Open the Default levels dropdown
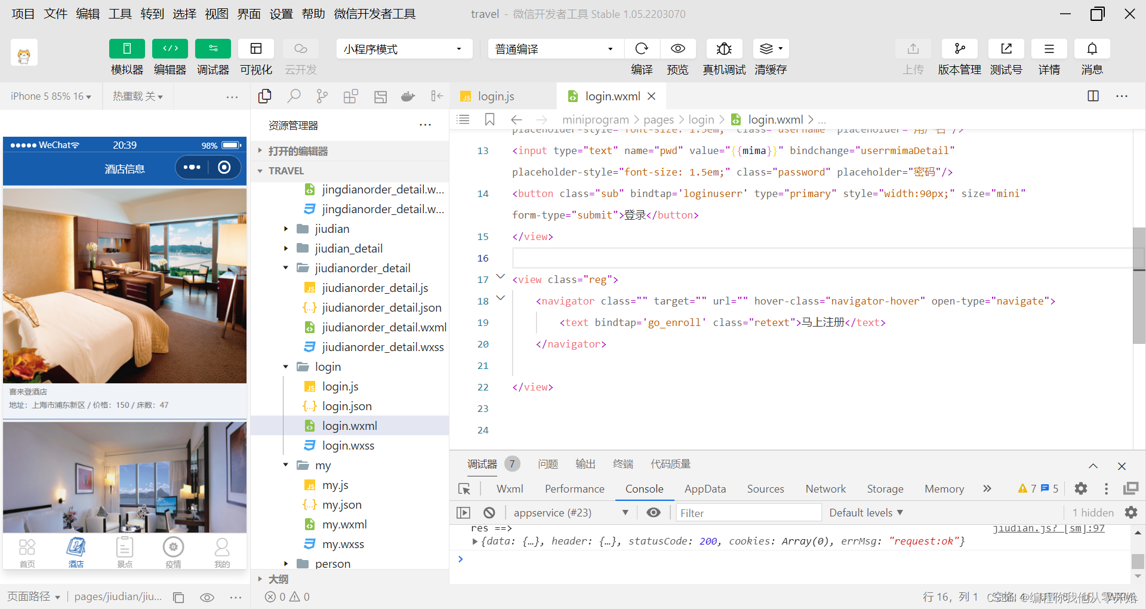1146x609 pixels. coord(866,513)
